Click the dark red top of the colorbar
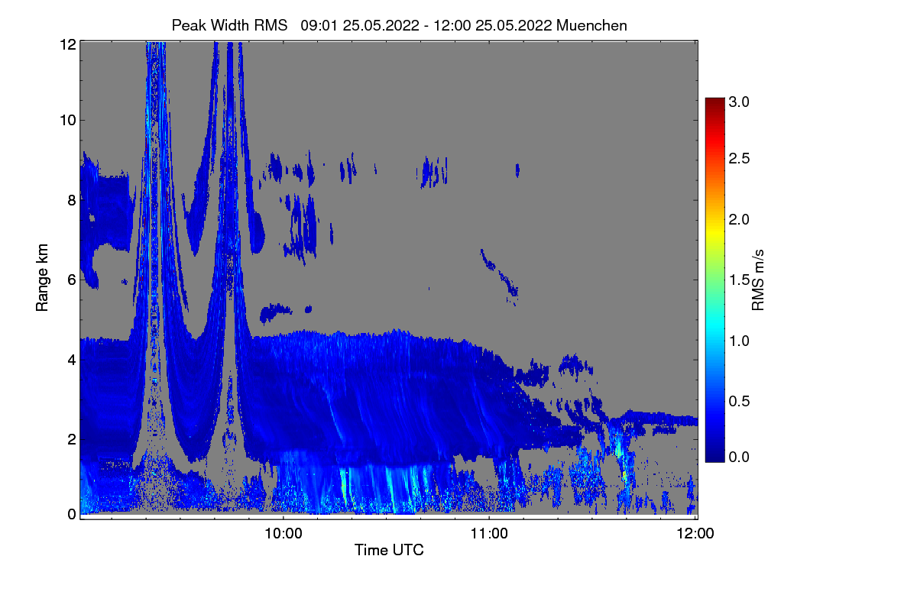917x611 pixels. click(714, 103)
